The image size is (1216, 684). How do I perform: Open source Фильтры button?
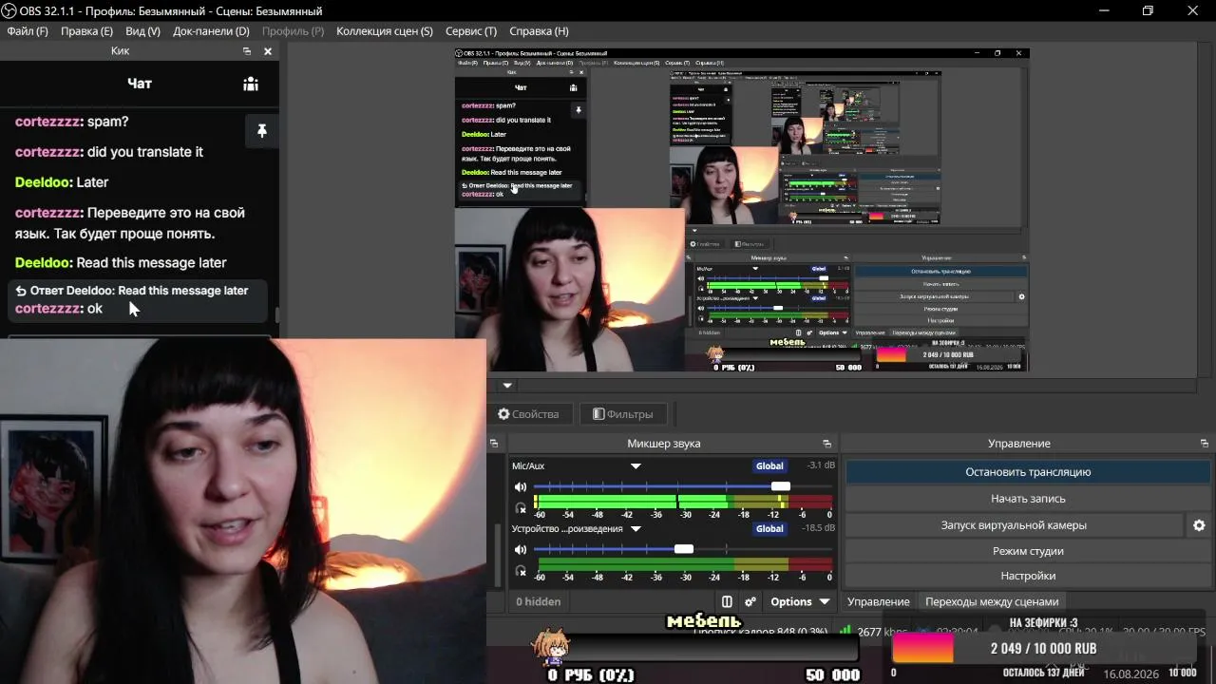coord(623,414)
